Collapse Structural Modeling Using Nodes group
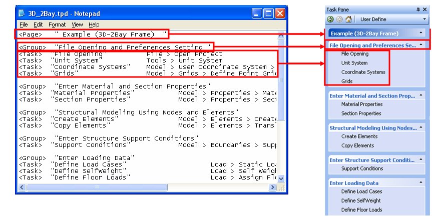This screenshot has width=432, height=217. click(x=421, y=127)
